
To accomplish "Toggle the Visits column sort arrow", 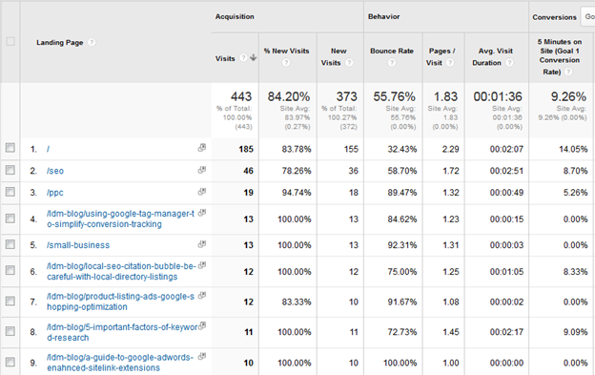I will pos(253,57).
